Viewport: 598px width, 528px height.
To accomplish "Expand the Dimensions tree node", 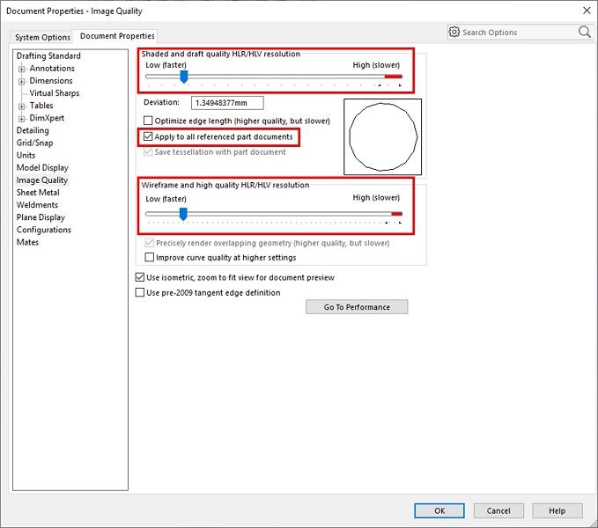I will tap(22, 81).
